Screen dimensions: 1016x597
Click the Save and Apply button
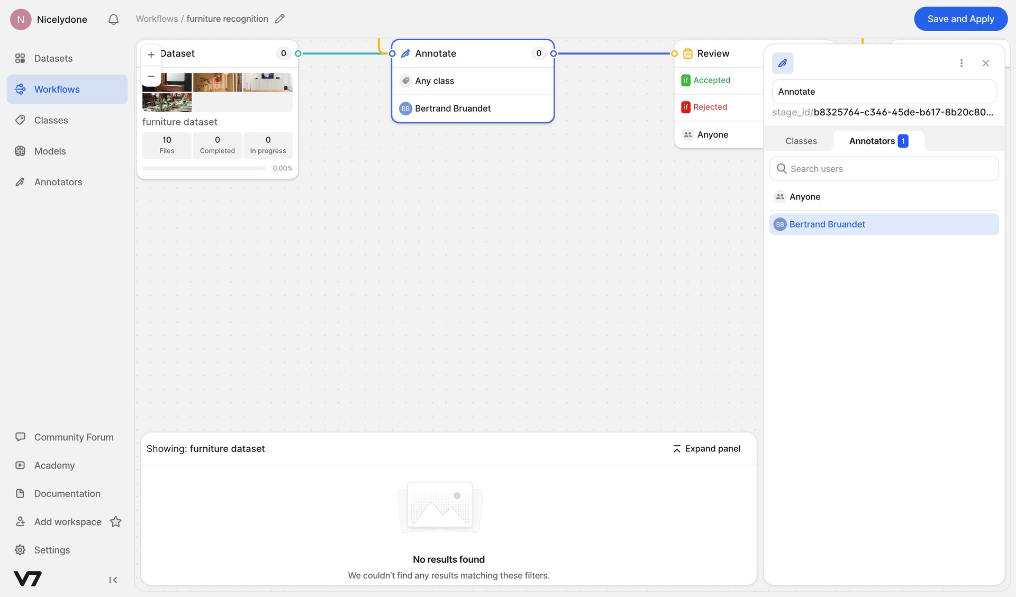click(x=960, y=19)
